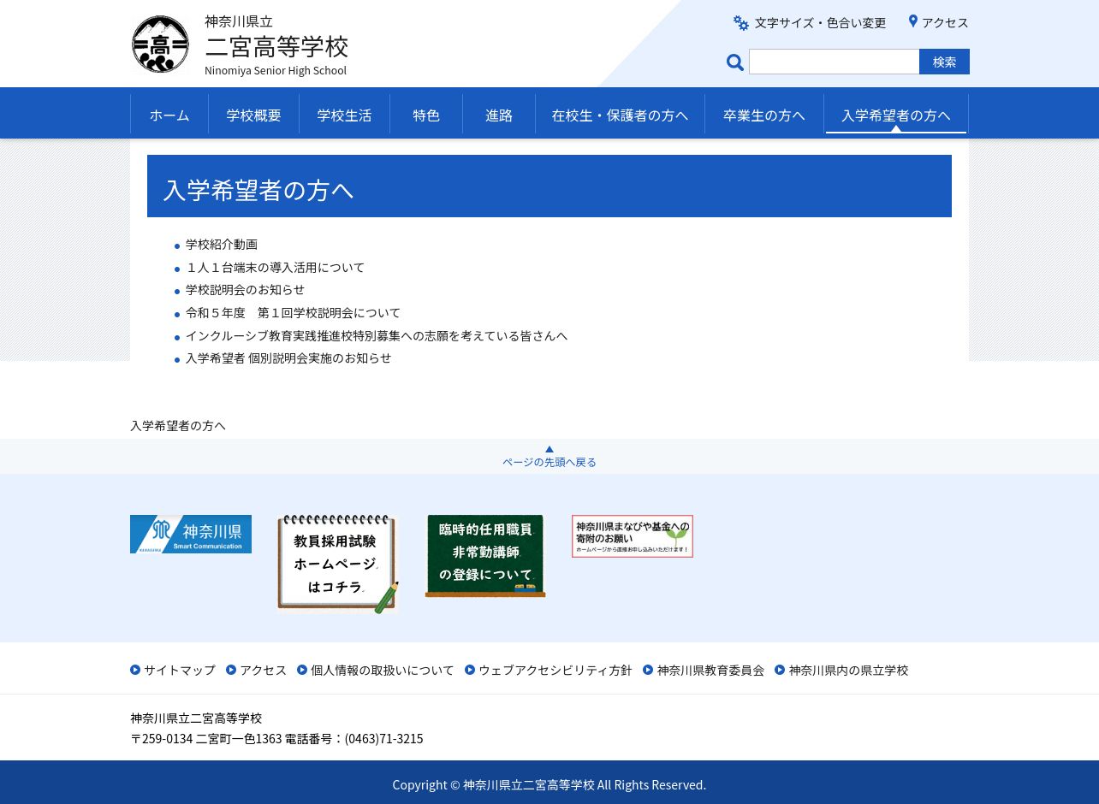Open the 学校紹介動画 link
This screenshot has width=1099, height=804.
coord(222,245)
